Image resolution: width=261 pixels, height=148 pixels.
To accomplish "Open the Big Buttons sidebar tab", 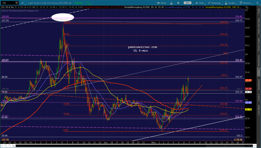I will (x=259, y=61).
